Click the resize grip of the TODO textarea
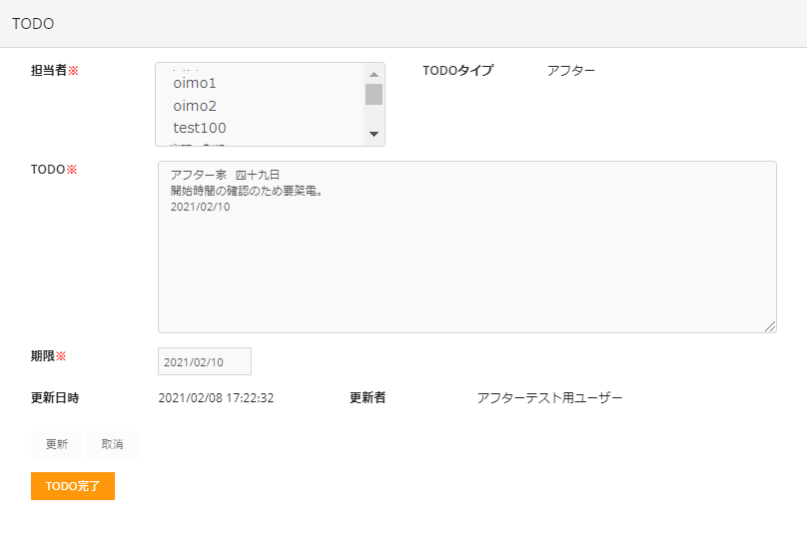This screenshot has height=547, width=807. (770, 326)
